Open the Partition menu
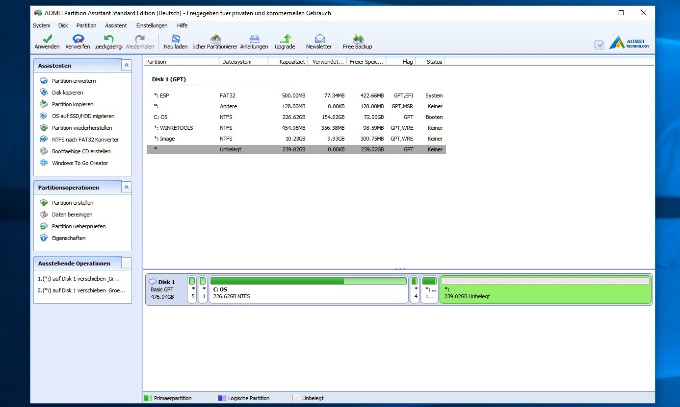 (86, 25)
